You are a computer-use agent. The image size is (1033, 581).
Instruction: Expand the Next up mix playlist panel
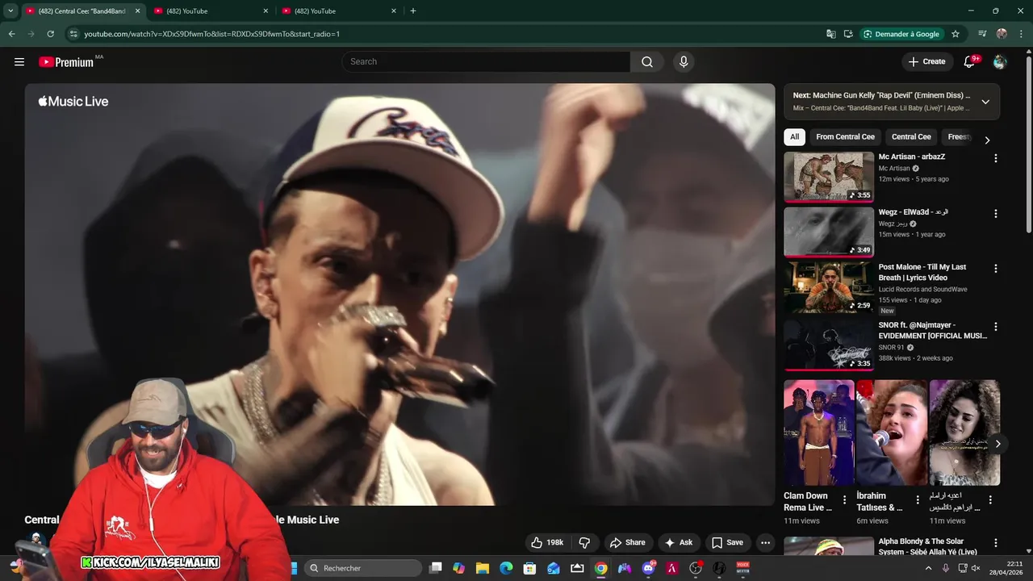[x=985, y=102]
